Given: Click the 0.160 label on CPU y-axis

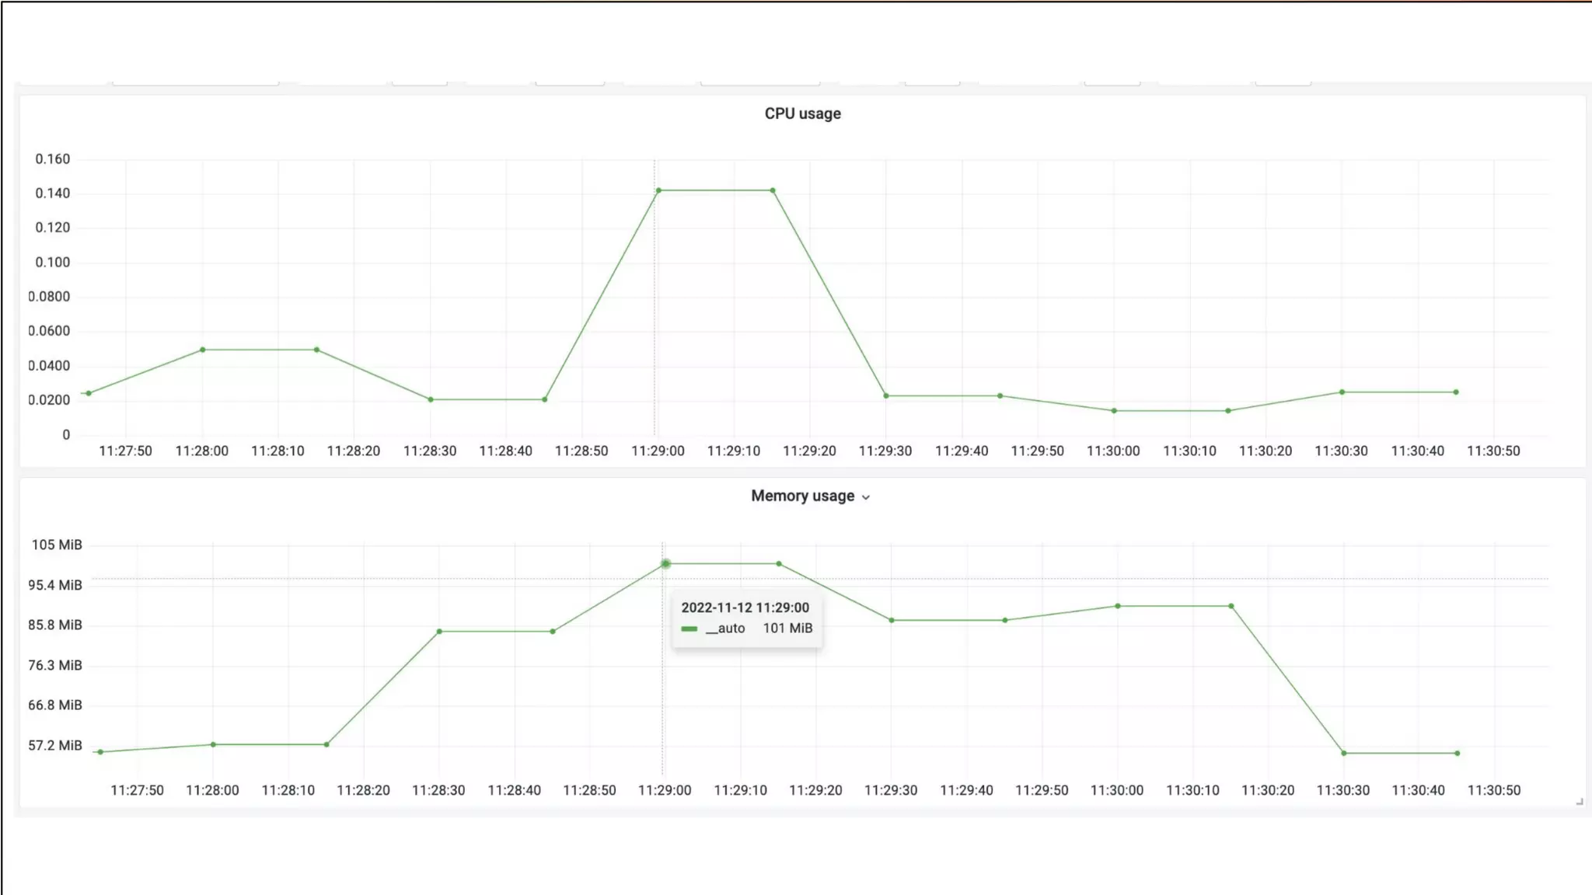Looking at the screenshot, I should pyautogui.click(x=52, y=159).
